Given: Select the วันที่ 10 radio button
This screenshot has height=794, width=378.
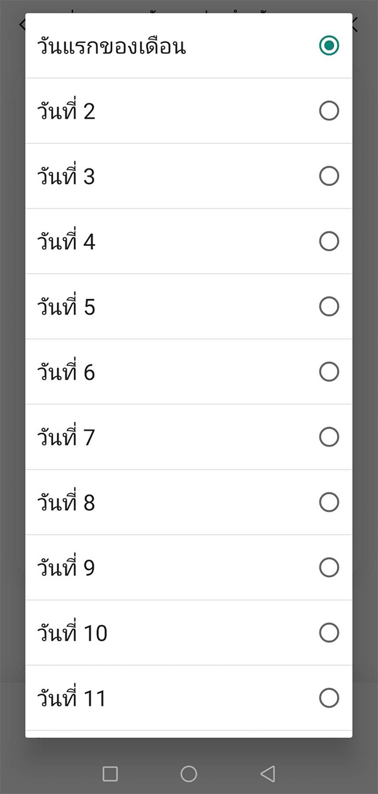Looking at the screenshot, I should pyautogui.click(x=328, y=633).
